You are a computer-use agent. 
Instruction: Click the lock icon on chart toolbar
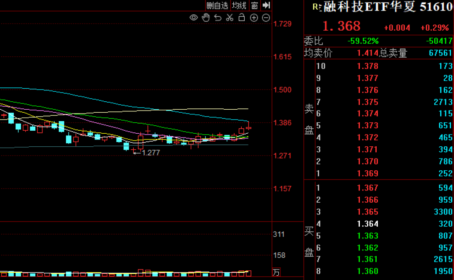pyautogui.click(x=242, y=18)
